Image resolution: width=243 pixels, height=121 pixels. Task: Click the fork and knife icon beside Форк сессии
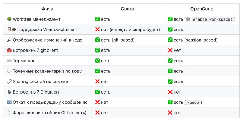[x=9, y=113]
